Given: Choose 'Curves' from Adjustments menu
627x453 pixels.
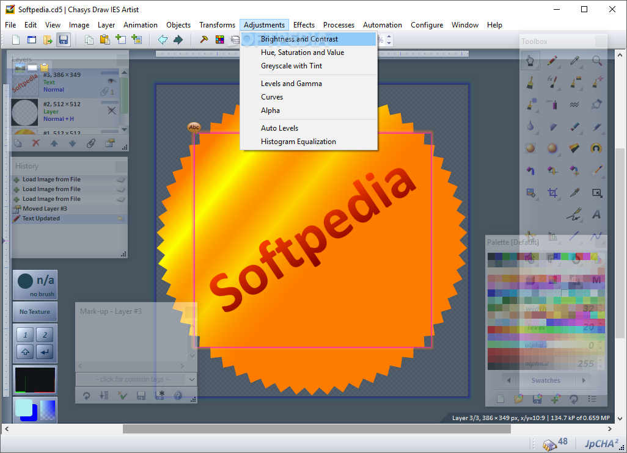Looking at the screenshot, I should (x=308, y=97).
